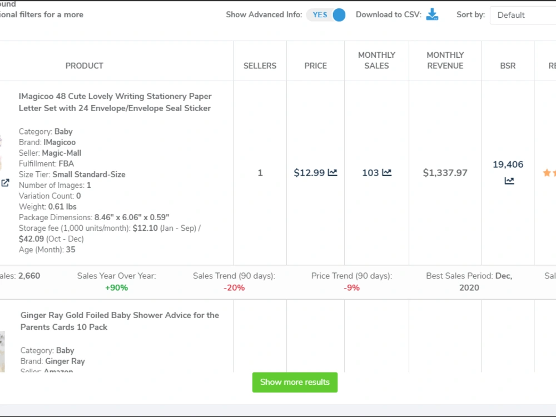Toggle the Show Advanced Info switch
556x417 pixels.
tap(326, 15)
